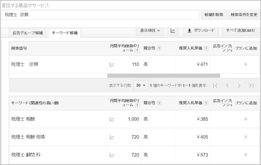Click help icon beside 競合性 in top table
261x165 pixels.
pyautogui.click(x=159, y=48)
